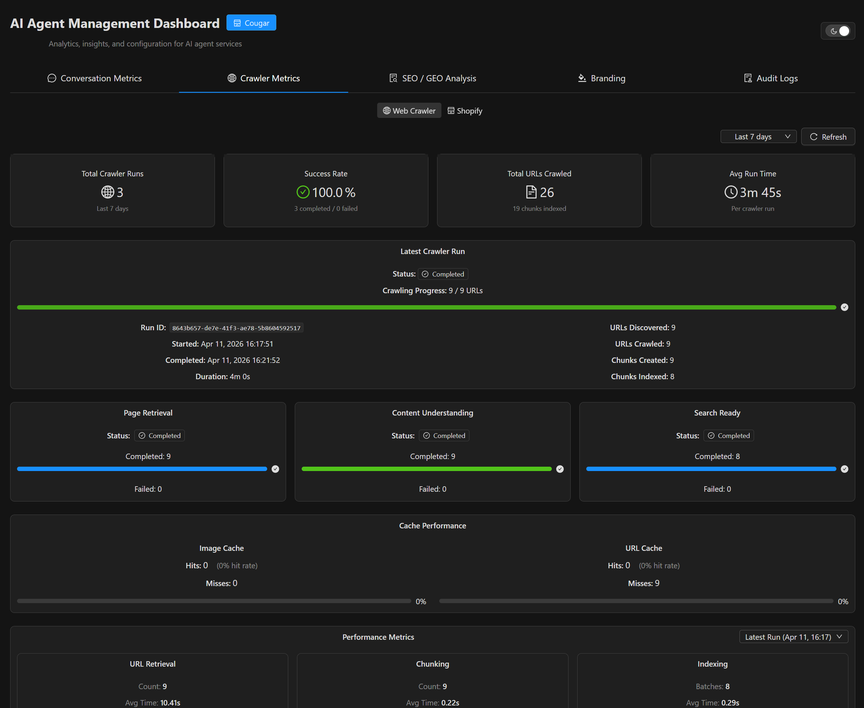This screenshot has height=708, width=864.
Task: Click the Branding paint bucket icon
Action: click(582, 78)
